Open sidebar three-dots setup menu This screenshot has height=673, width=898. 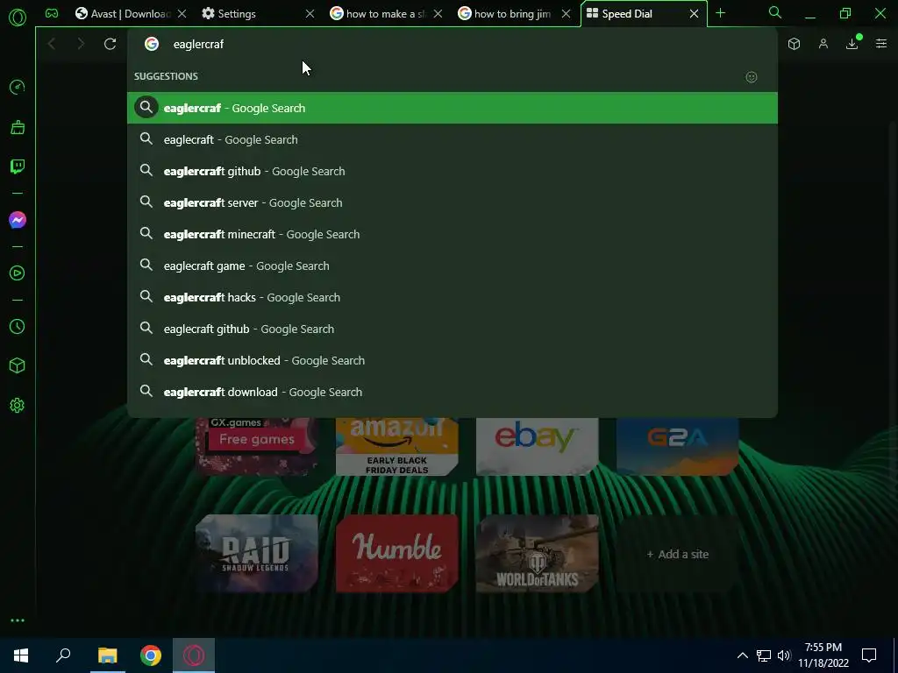(x=18, y=620)
